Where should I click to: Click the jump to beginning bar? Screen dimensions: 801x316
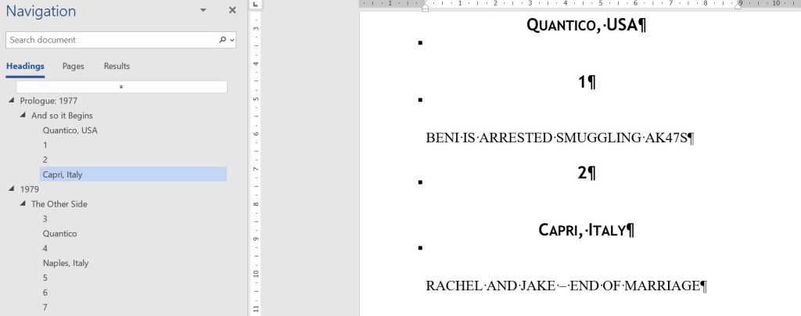[121, 87]
